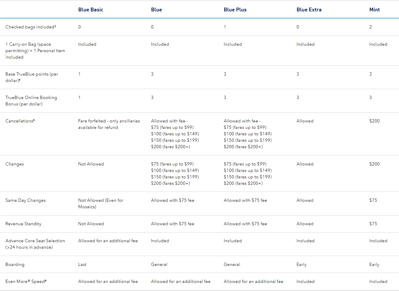Click the Cancellations row label

pos(20,121)
